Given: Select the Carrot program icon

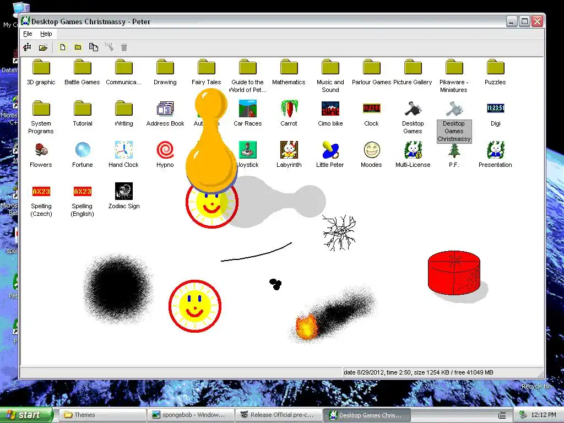Looking at the screenshot, I should 289,109.
